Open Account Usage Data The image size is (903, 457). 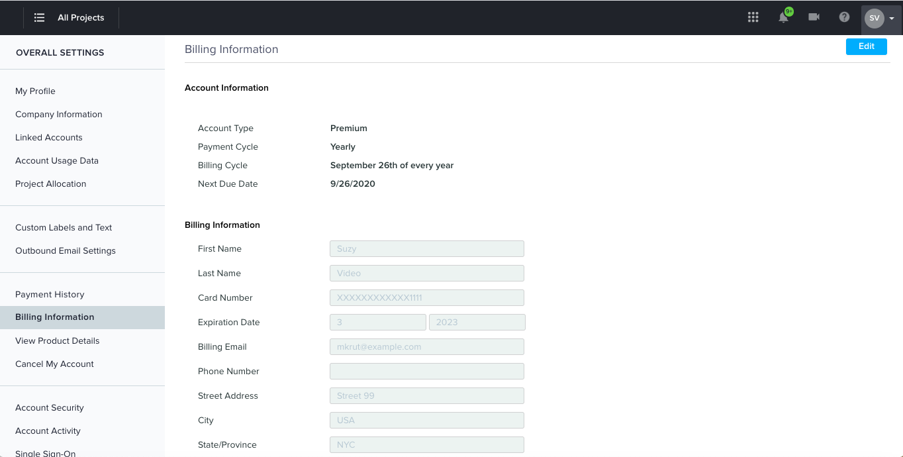(57, 161)
